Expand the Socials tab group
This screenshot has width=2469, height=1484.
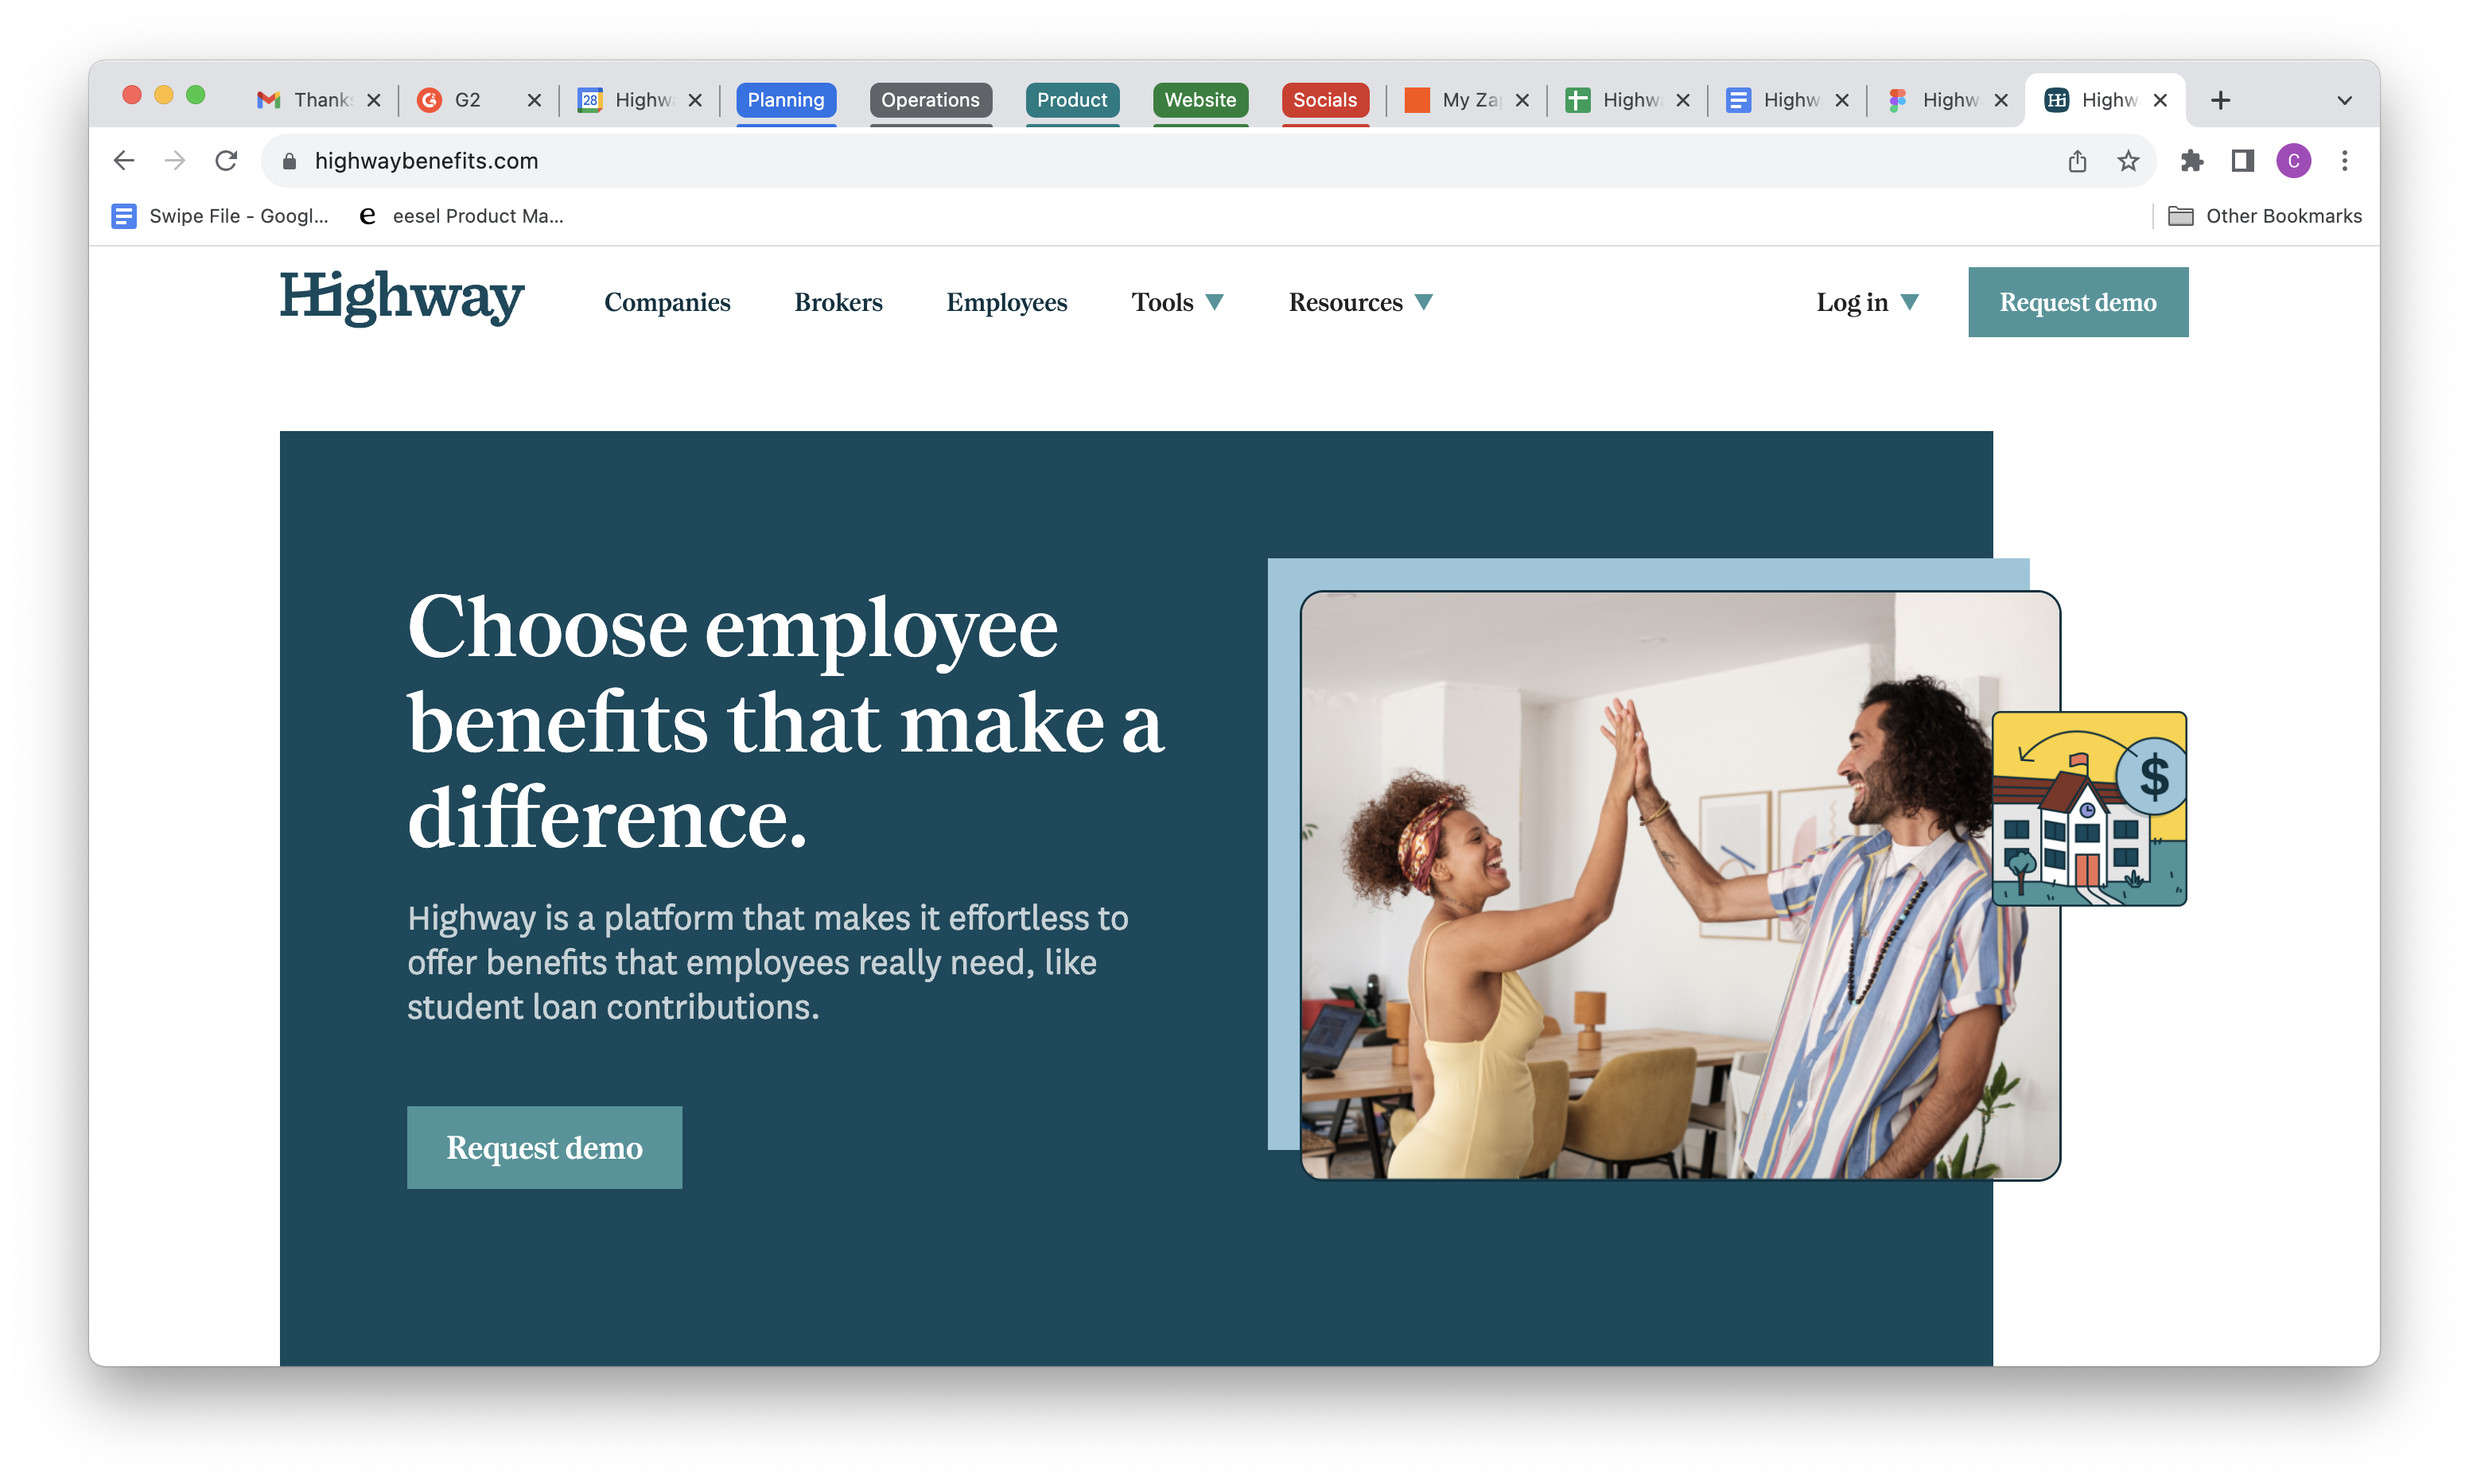[x=1324, y=100]
